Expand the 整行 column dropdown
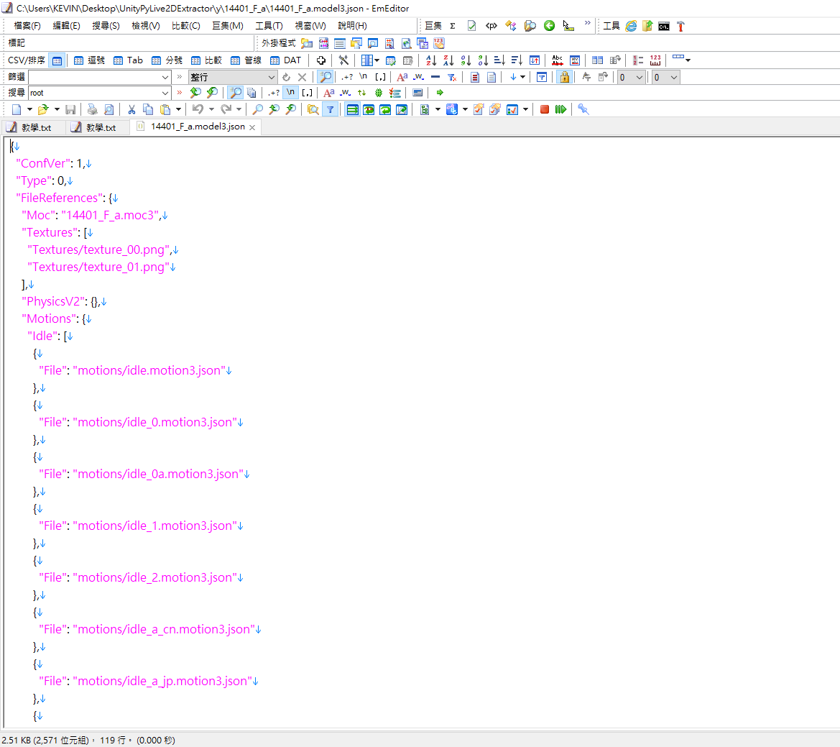The width and height of the screenshot is (840, 747). coord(272,77)
